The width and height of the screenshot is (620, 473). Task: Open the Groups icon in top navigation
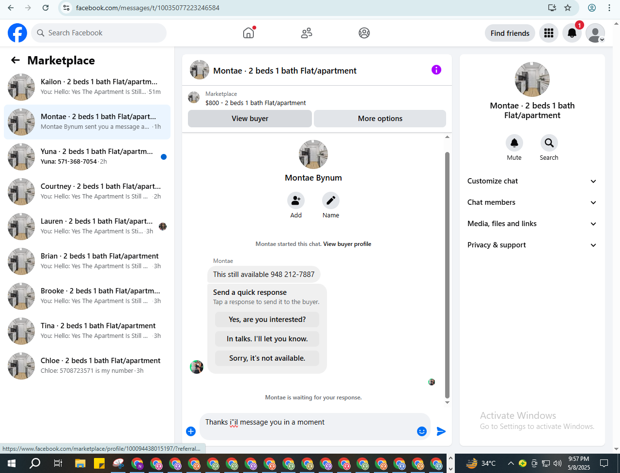click(x=364, y=33)
